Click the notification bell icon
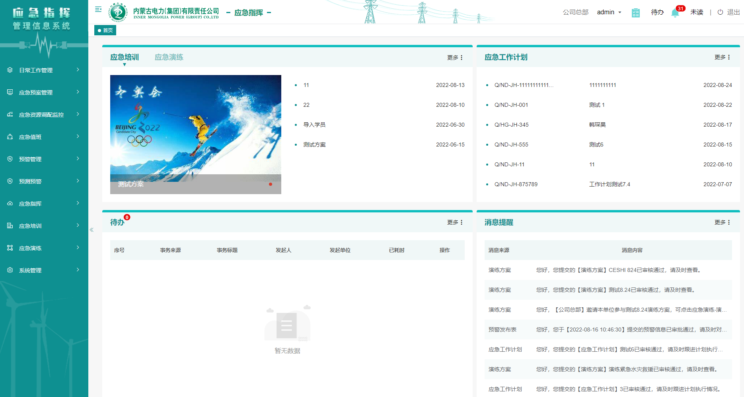Image resolution: width=744 pixels, height=397 pixels. click(x=675, y=13)
